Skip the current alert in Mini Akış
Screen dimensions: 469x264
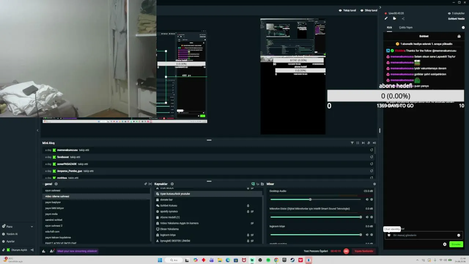(x=363, y=143)
